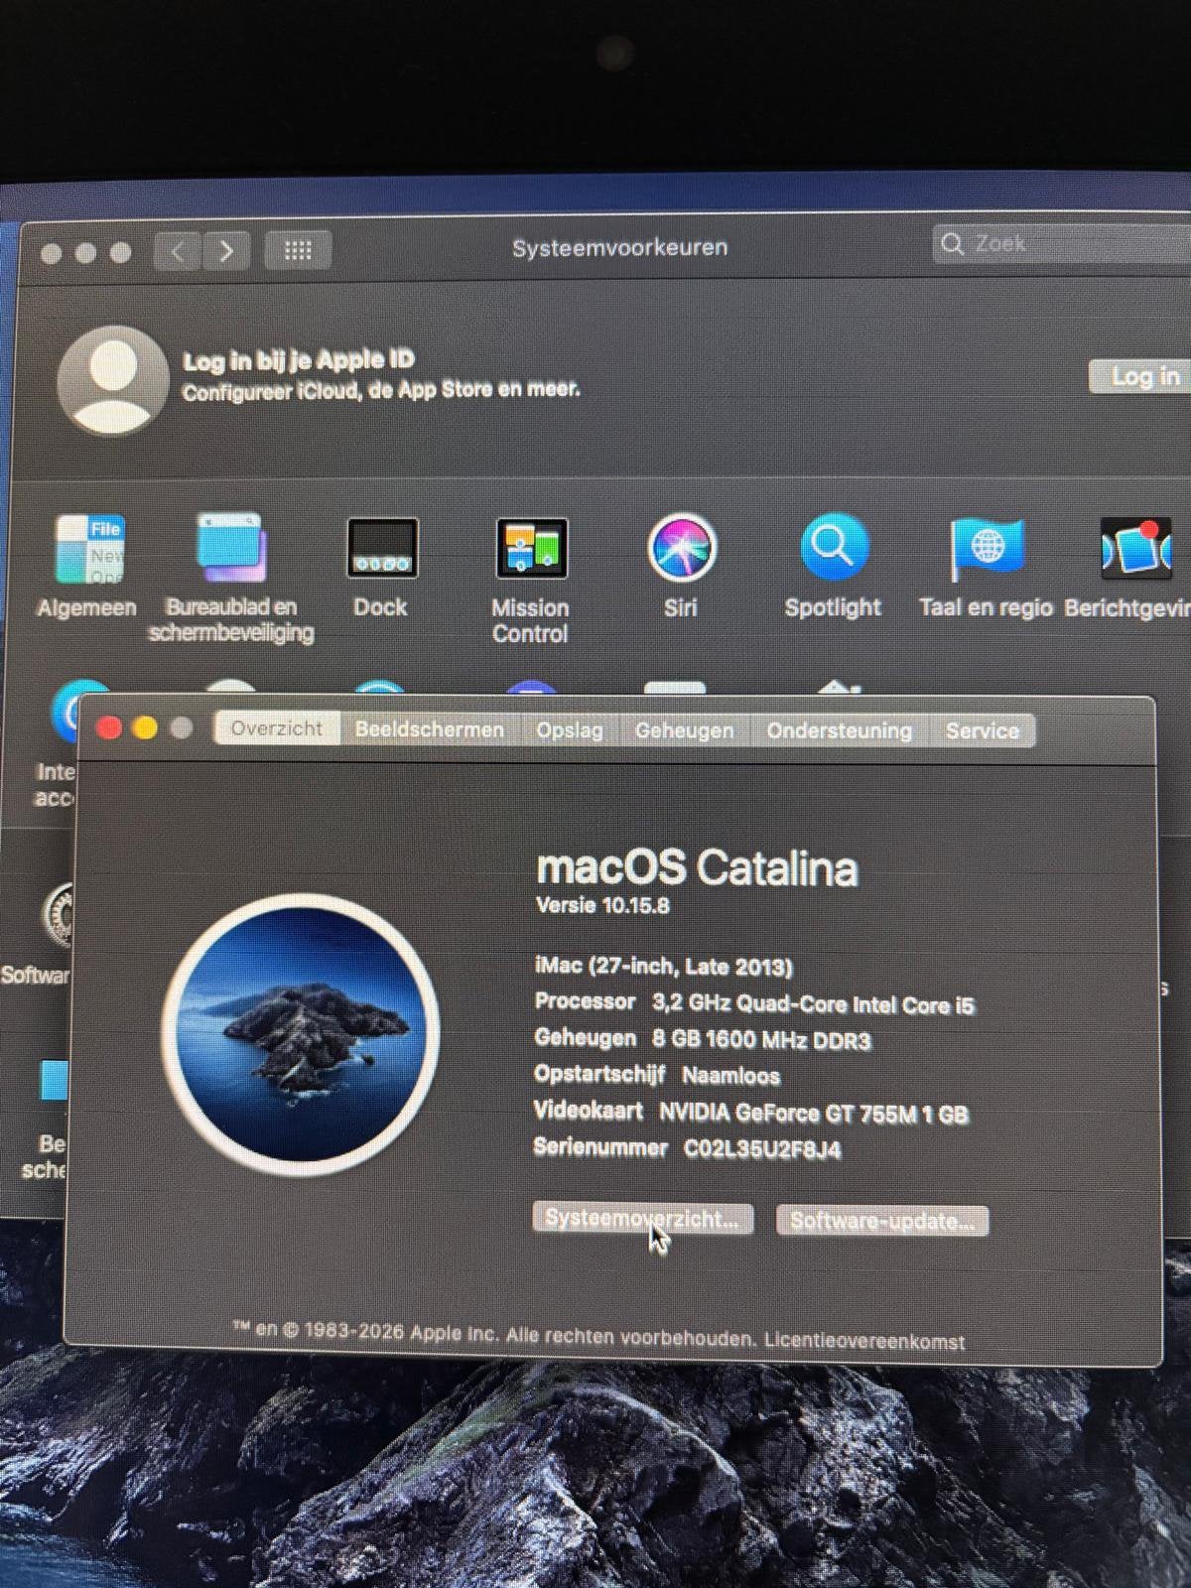Screen dimensions: 1191x1588
Task: Click the startup disk name 'Naamloos'
Action: (x=731, y=1076)
